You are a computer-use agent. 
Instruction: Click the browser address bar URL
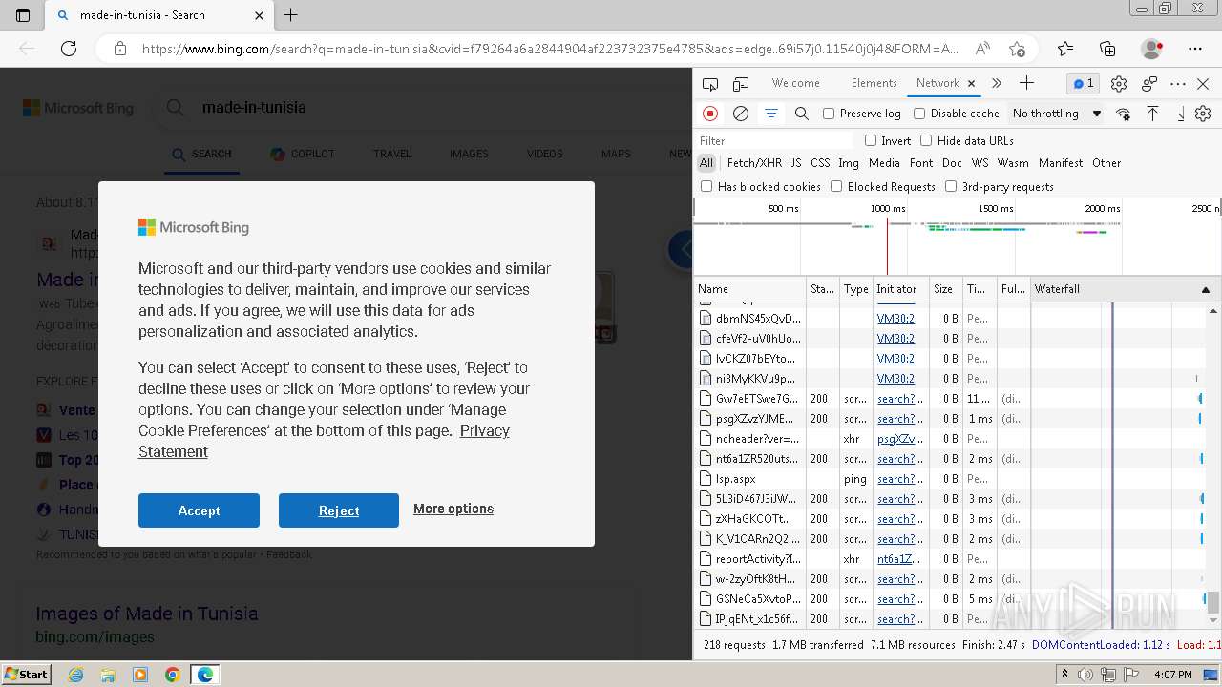(550, 49)
